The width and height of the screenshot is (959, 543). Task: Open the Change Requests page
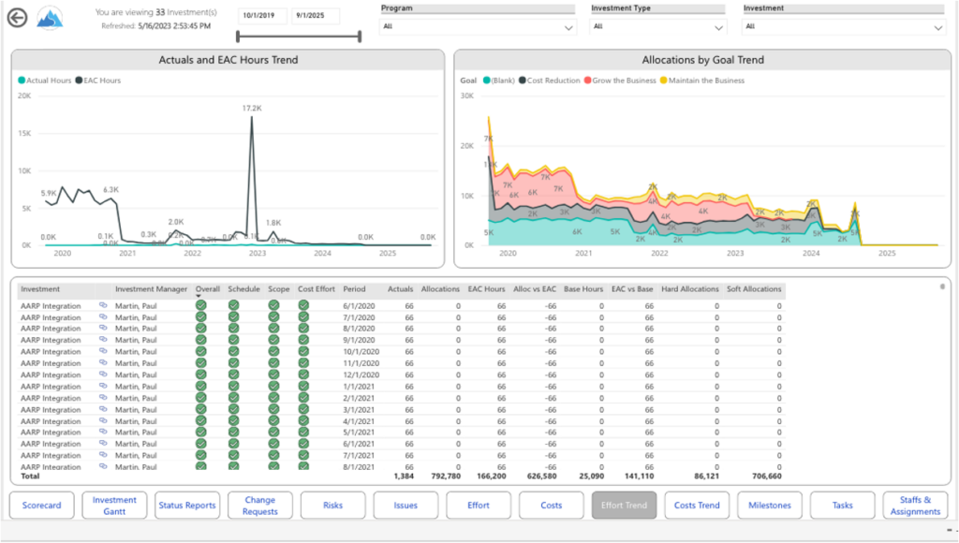coord(260,506)
